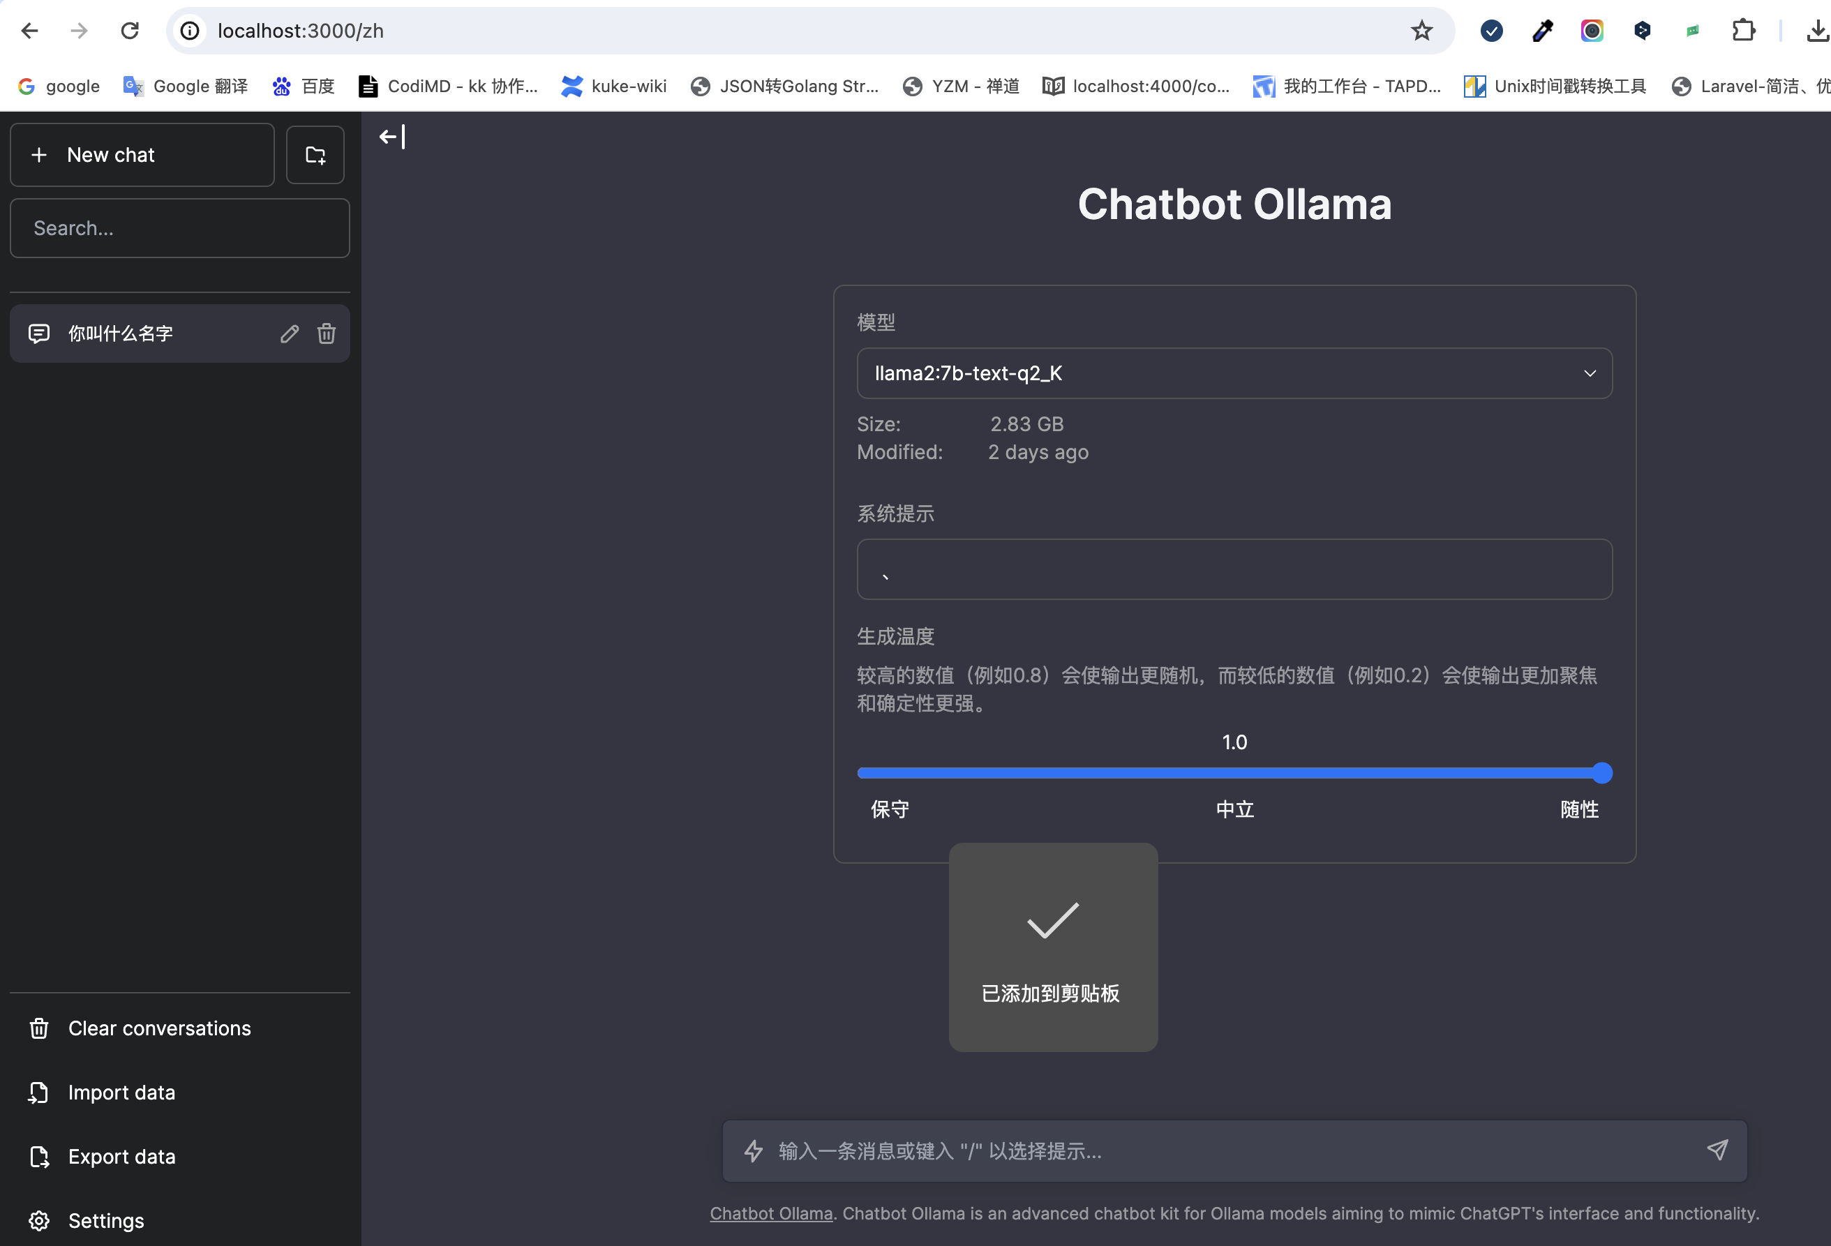The width and height of the screenshot is (1831, 1246).
Task: Collapse the sidebar with the arrow icon
Action: [389, 136]
